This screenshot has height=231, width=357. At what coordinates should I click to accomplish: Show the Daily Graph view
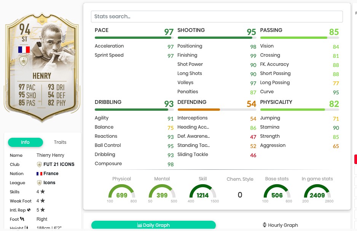coord(153,225)
